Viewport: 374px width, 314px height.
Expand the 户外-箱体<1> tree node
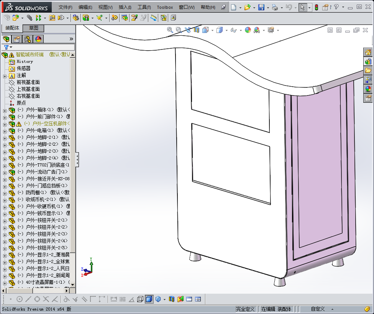click(x=5, y=111)
